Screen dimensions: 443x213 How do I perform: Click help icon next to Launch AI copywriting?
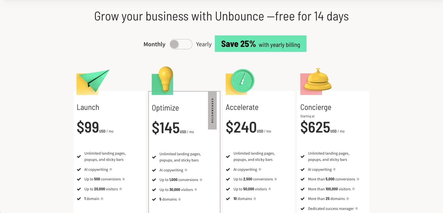coord(111,170)
